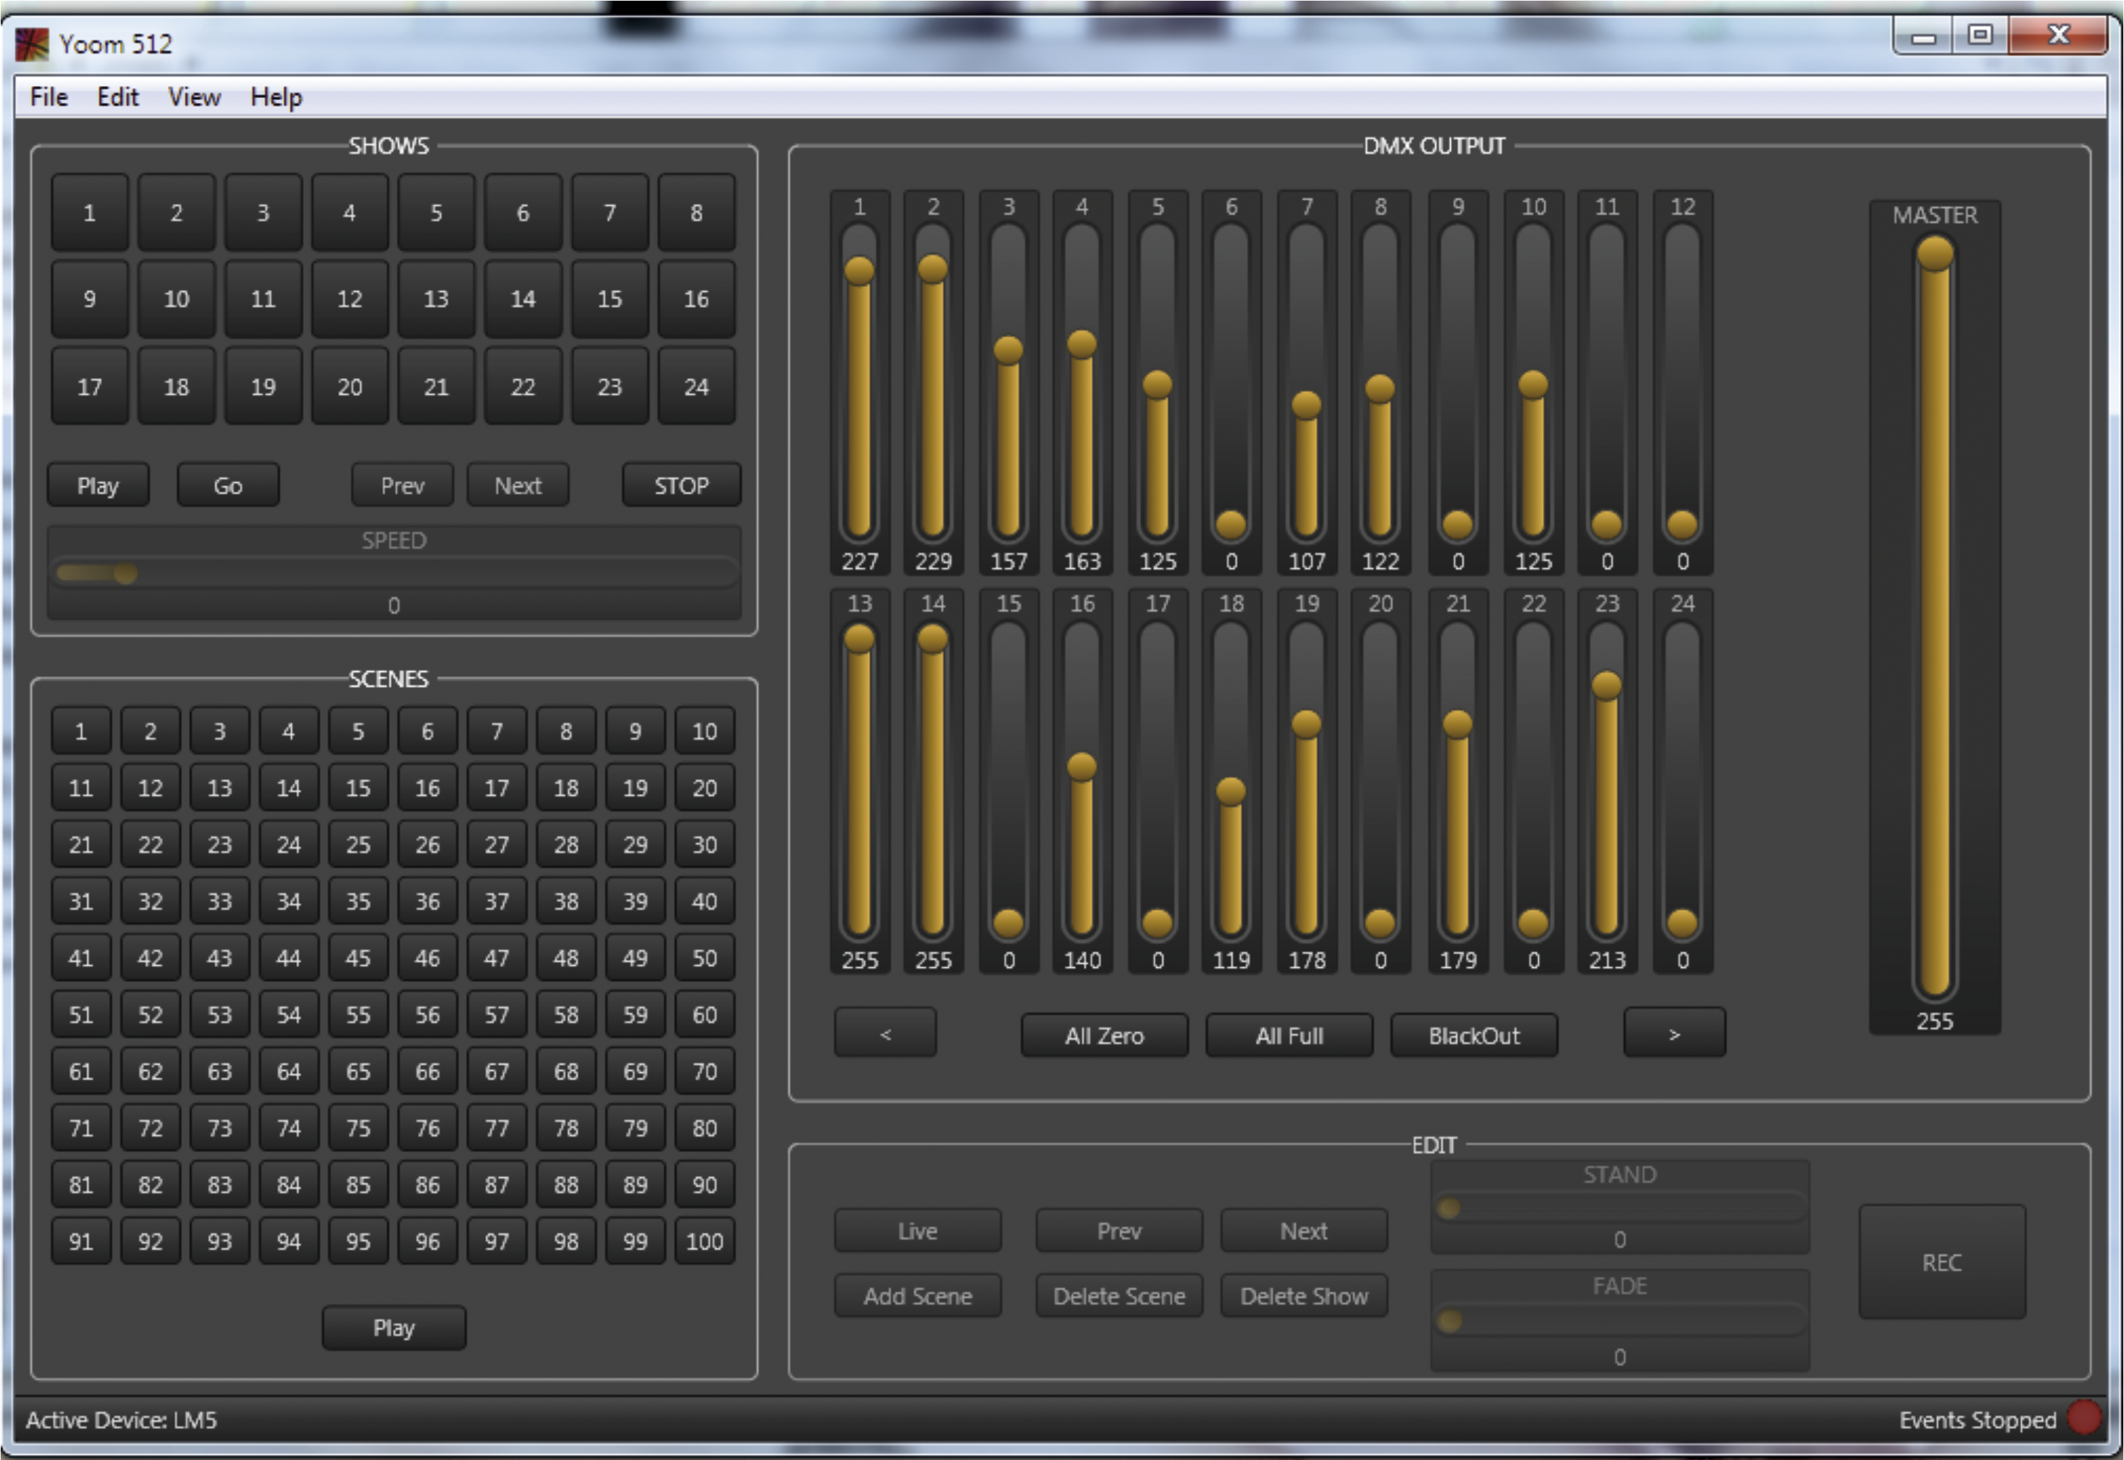Select show number 12
This screenshot has width=2124, height=1460.
coord(350,299)
